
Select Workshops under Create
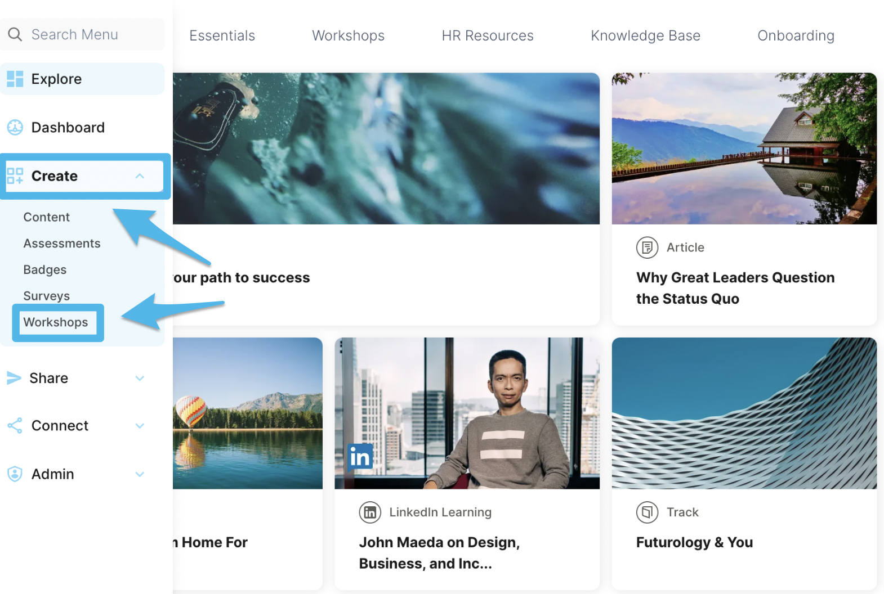56,322
